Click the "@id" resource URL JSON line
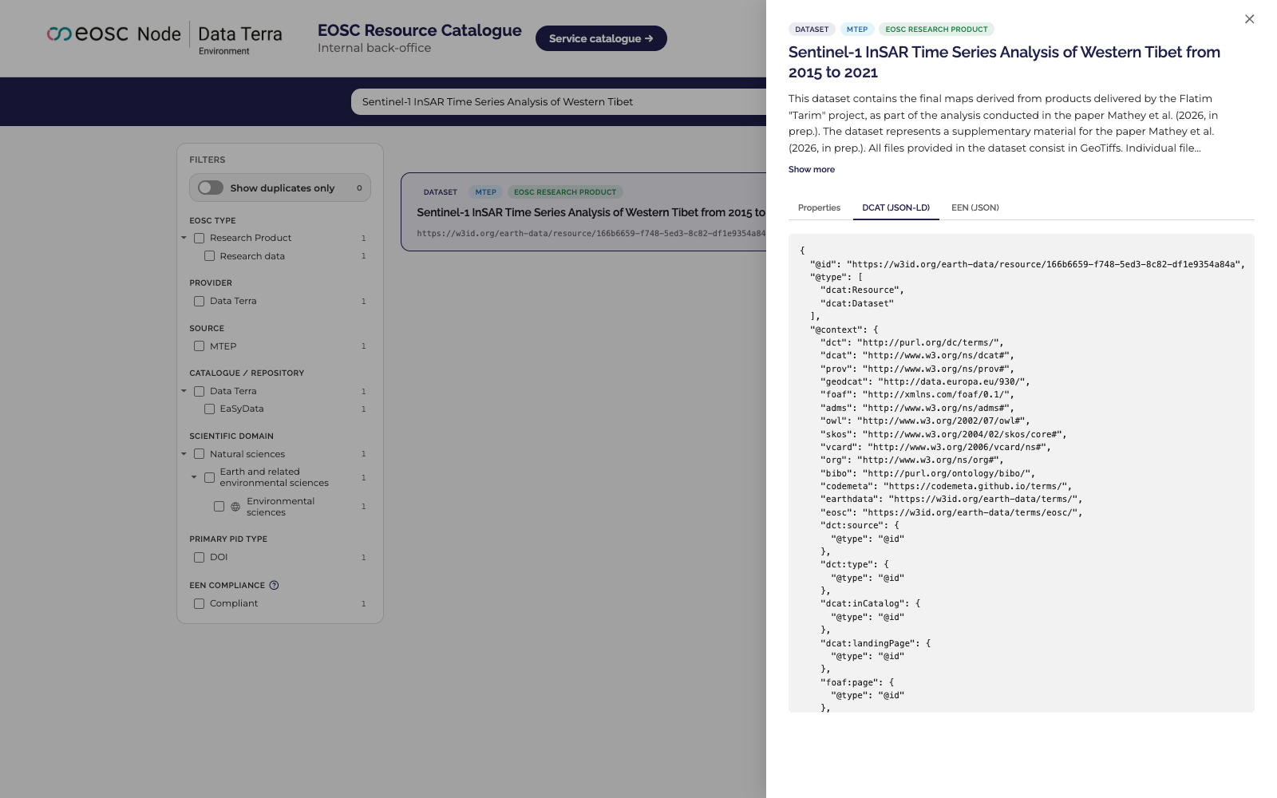1277x798 pixels. point(1027,264)
